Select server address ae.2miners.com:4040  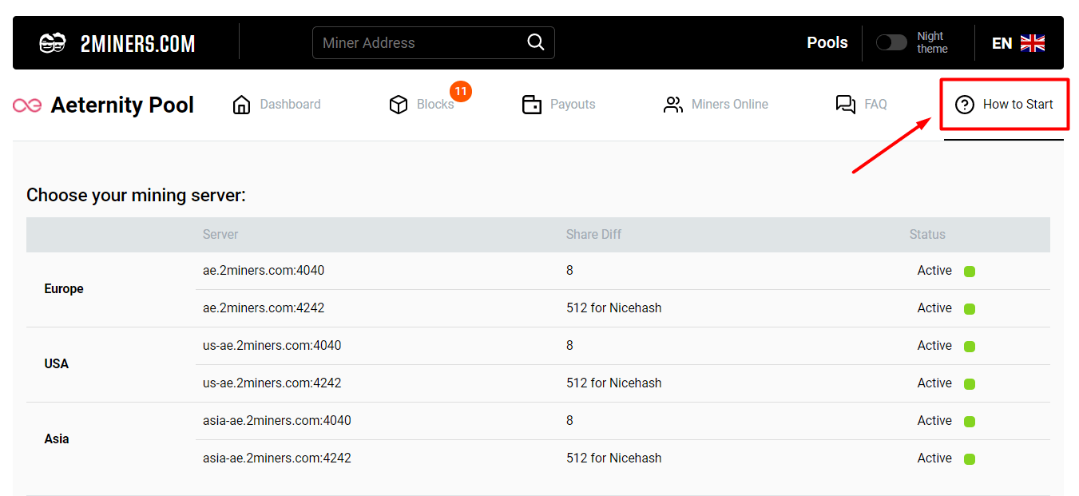[x=264, y=271]
